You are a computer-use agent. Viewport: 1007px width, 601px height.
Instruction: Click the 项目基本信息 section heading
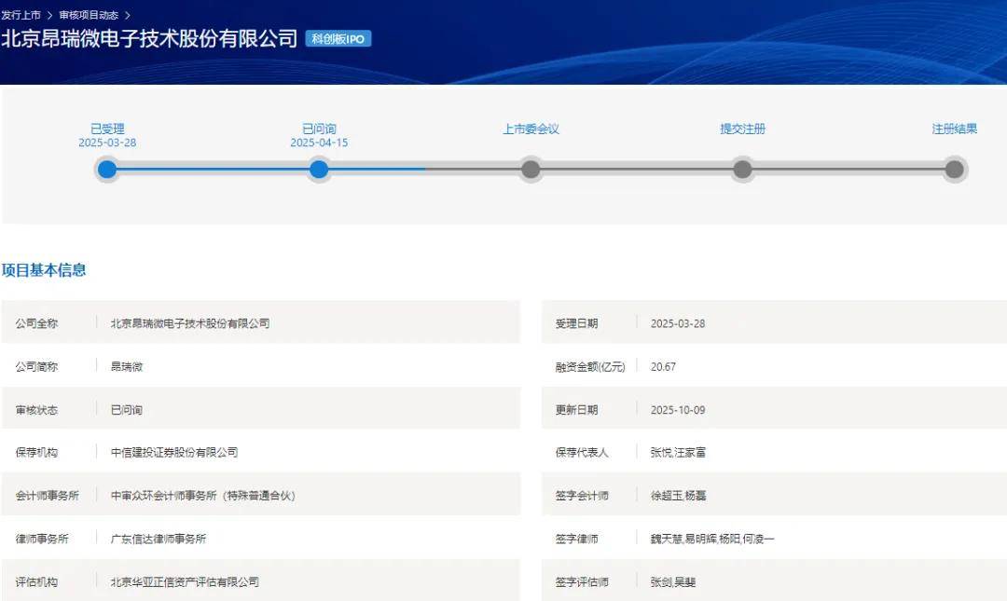(44, 270)
